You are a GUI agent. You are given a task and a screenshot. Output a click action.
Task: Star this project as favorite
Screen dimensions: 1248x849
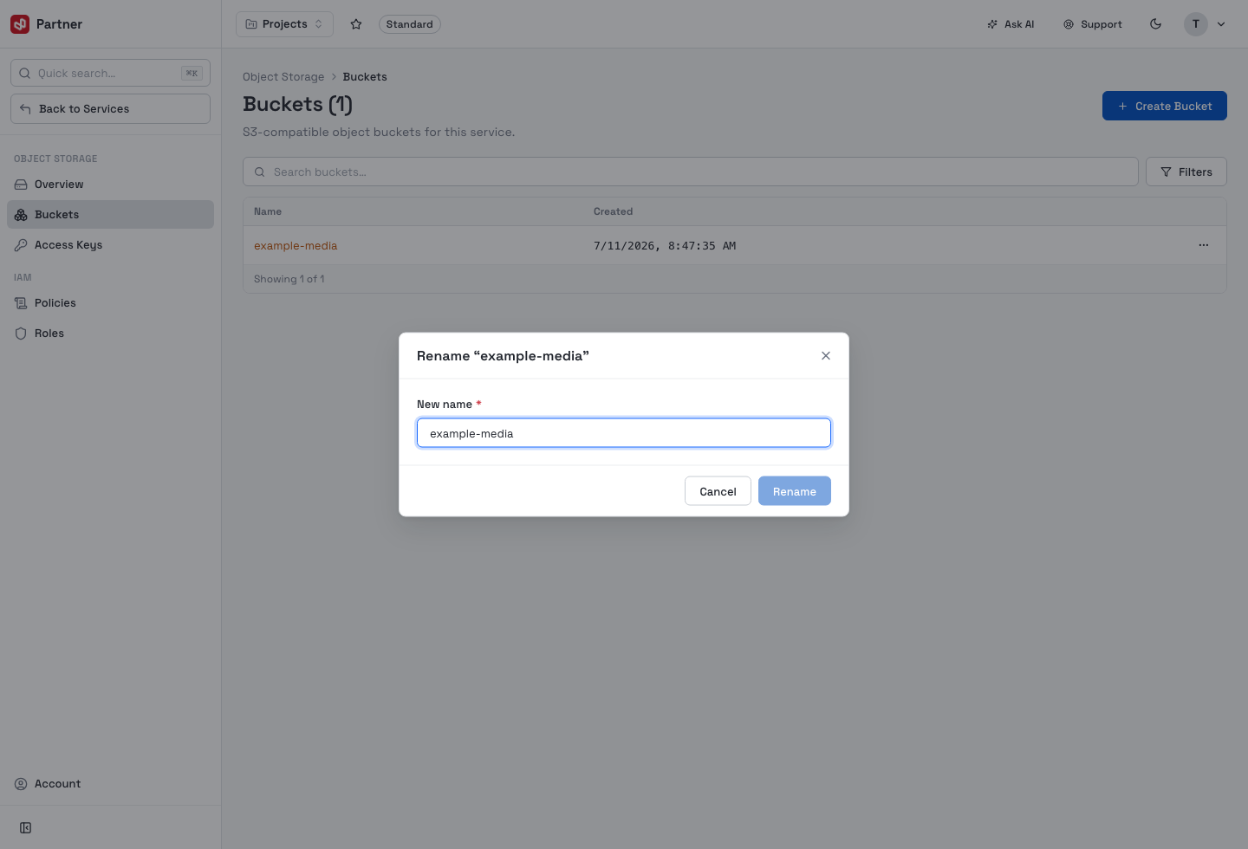pos(356,24)
